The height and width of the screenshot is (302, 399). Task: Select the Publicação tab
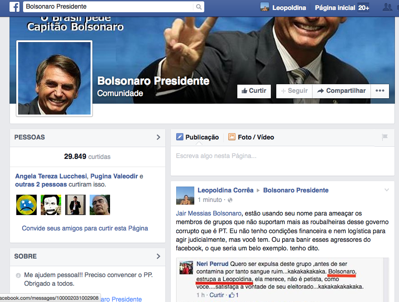click(197, 137)
